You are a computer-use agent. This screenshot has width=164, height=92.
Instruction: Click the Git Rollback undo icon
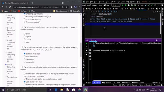point(158,5)
